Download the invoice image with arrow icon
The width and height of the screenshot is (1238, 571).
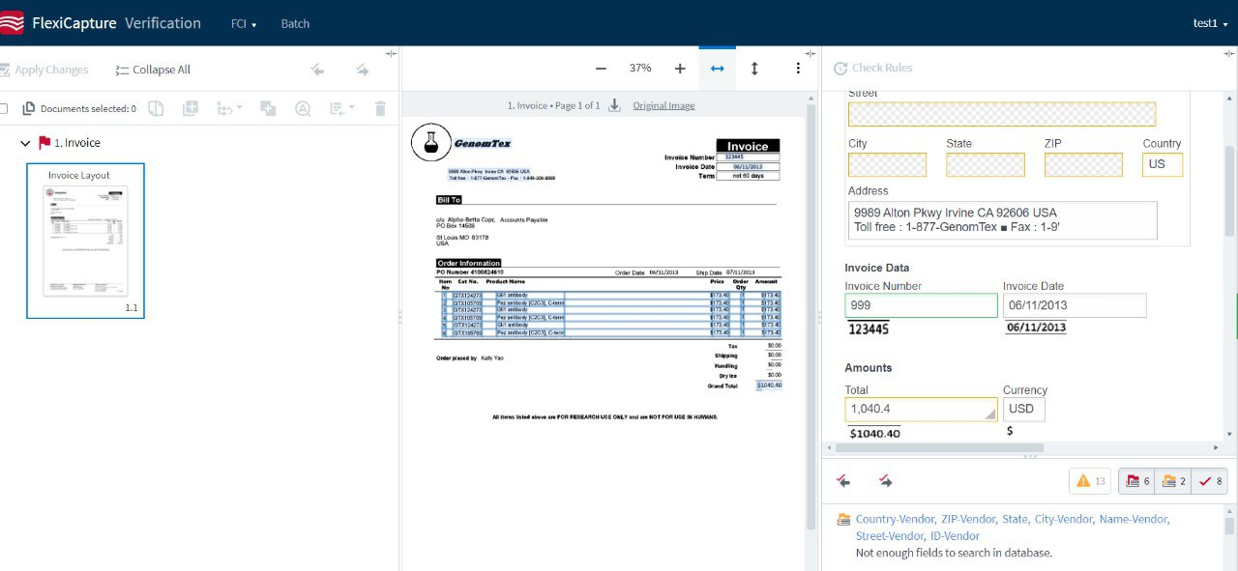click(x=614, y=105)
